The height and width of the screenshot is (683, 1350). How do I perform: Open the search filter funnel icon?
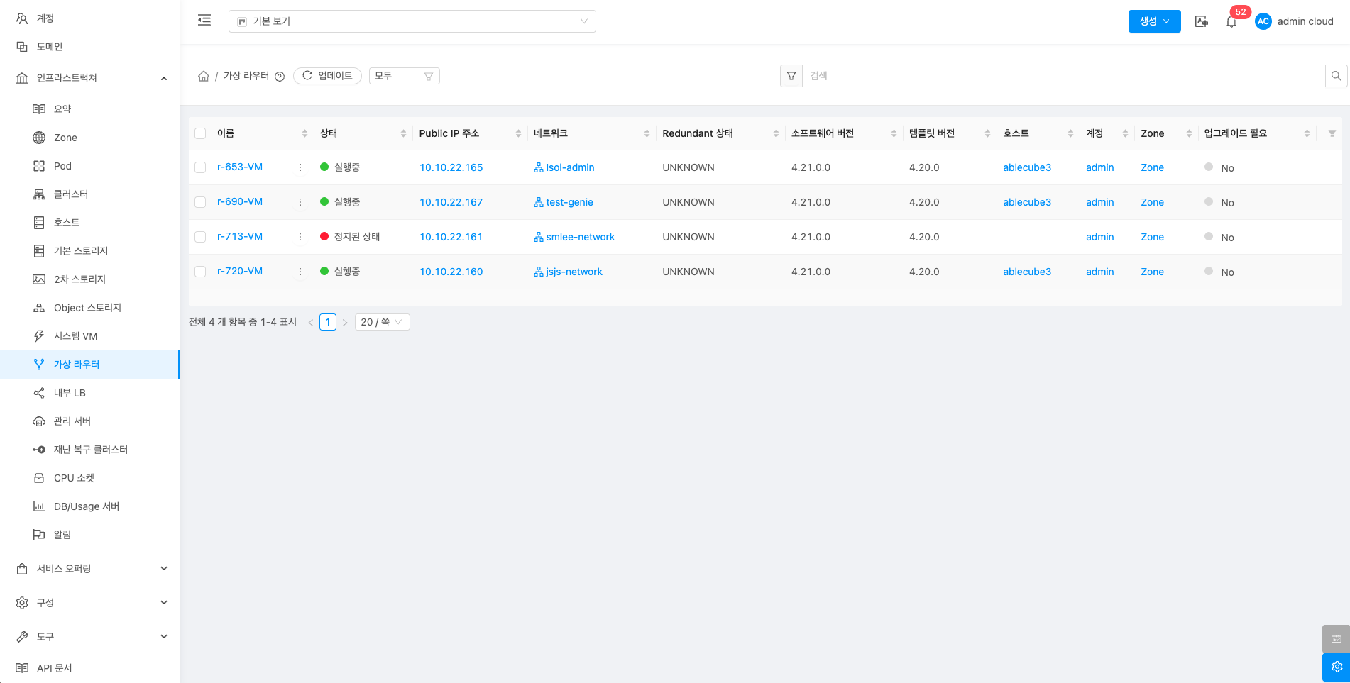click(791, 76)
